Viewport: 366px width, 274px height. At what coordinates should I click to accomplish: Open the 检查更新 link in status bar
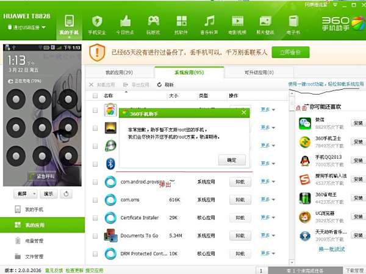(x=74, y=270)
